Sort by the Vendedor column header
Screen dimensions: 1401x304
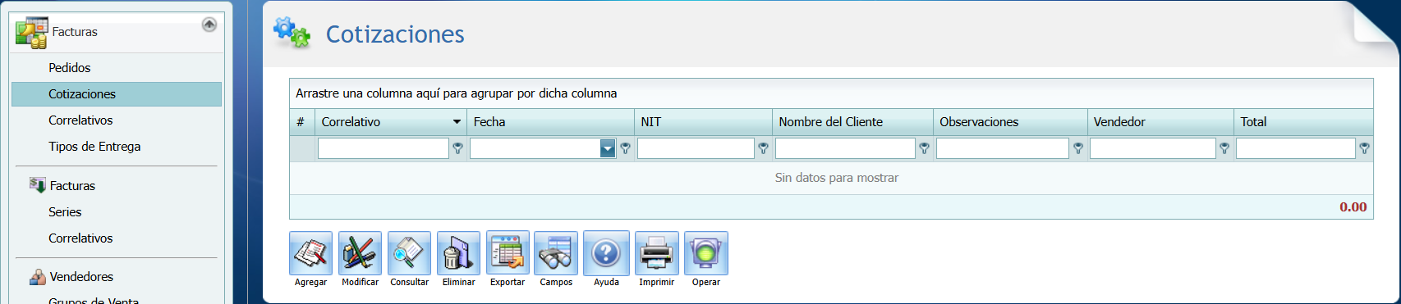point(1160,122)
